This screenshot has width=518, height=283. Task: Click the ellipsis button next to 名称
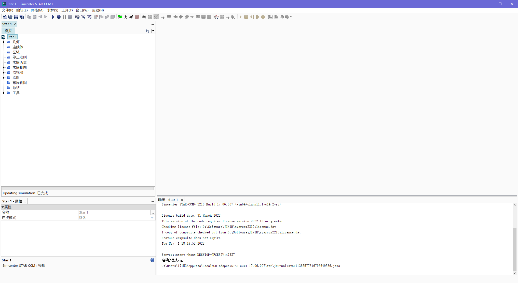click(153, 212)
